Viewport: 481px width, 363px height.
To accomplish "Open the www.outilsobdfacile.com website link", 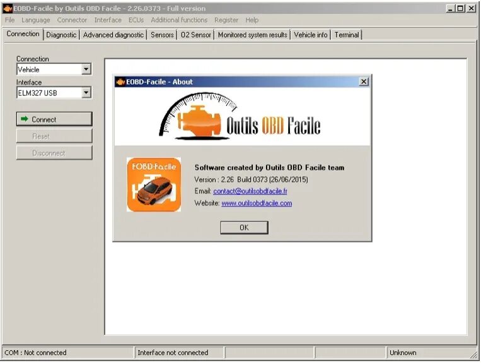I will (x=257, y=203).
